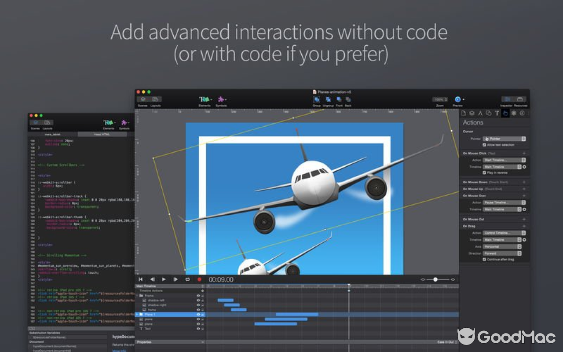Collapse the Frame group in the timeline
Image resolution: width=563 pixels, height=352 pixels.
[x=137, y=296]
